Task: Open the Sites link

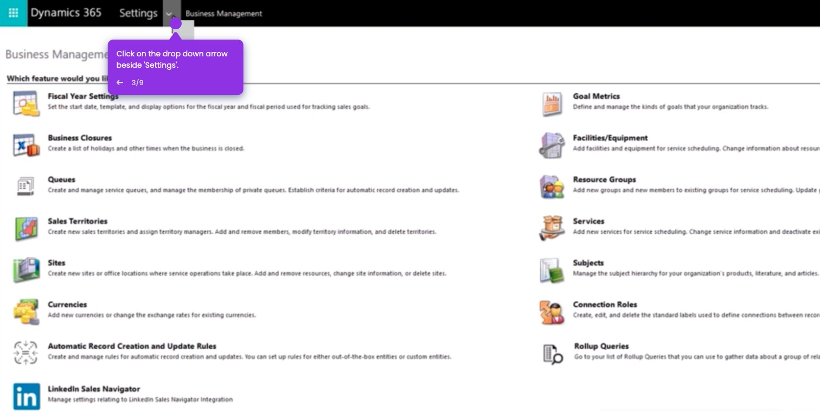Action: 56,263
